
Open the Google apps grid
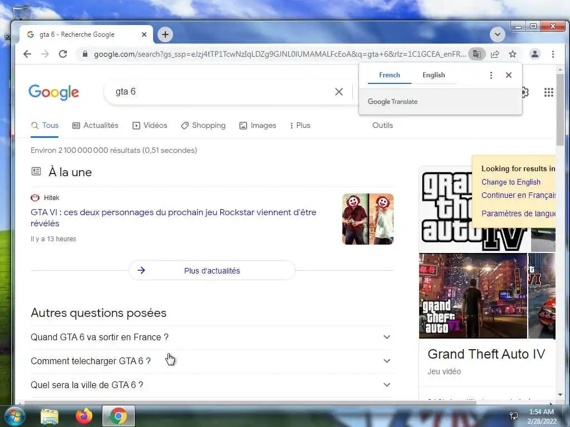tap(548, 92)
